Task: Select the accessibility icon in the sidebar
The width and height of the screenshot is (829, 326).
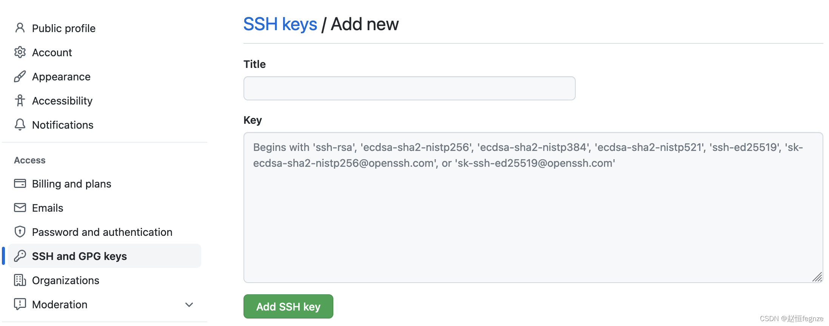Action: 20,100
